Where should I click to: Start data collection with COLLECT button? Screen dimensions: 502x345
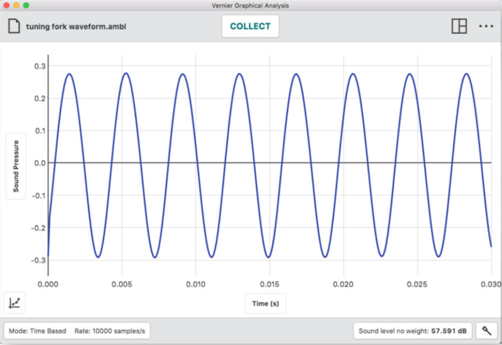tap(250, 26)
